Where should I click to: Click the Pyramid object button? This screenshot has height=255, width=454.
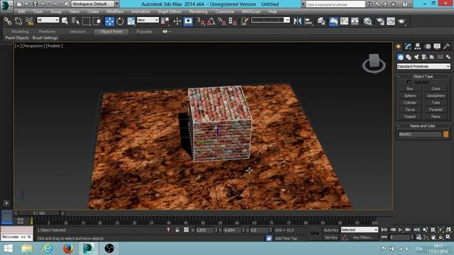point(436,110)
